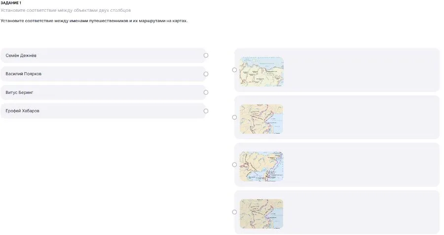
Task: Select the Василий Поярков name label
Action: [x=24, y=74]
